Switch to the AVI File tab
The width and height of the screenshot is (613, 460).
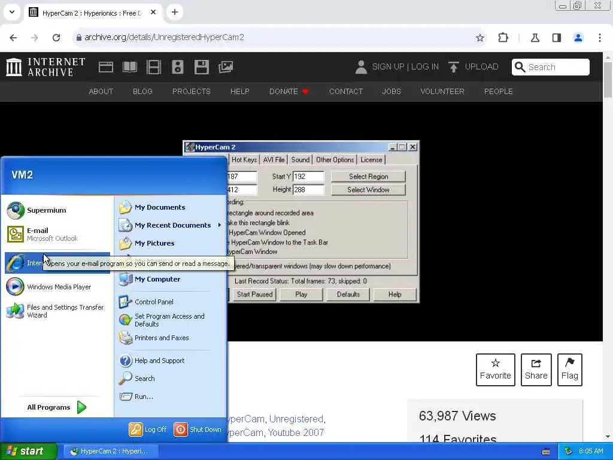coord(274,159)
